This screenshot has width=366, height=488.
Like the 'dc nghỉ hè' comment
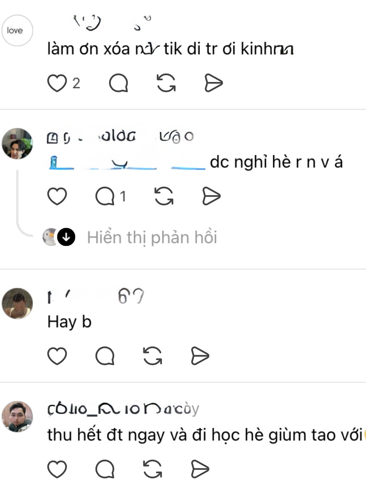(57, 196)
